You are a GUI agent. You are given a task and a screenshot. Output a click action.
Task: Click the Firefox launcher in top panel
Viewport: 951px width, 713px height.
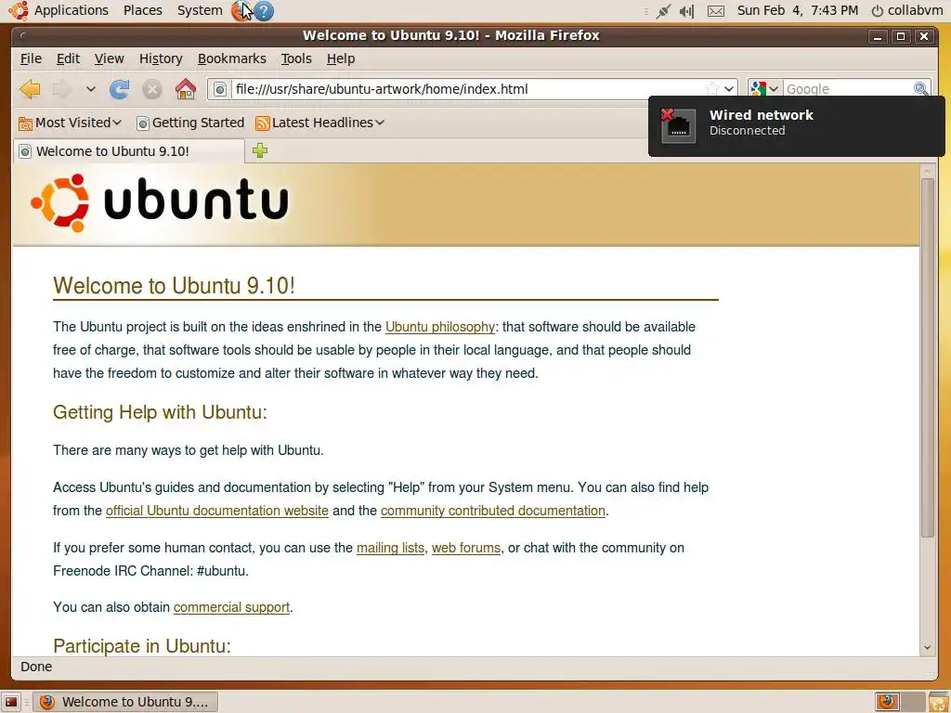(x=241, y=10)
